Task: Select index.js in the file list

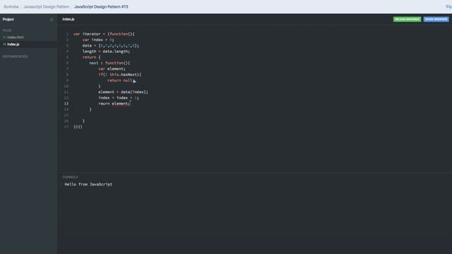Action: pos(13,44)
